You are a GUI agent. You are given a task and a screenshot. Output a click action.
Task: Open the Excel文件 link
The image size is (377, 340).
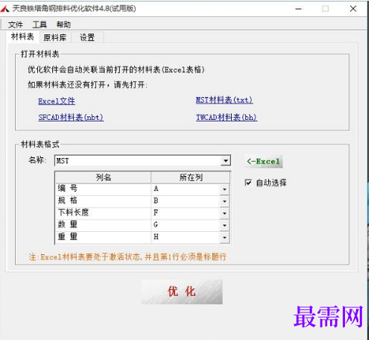tap(57, 101)
